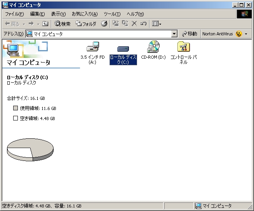Click the Norton AntiVirus icon

239,34
